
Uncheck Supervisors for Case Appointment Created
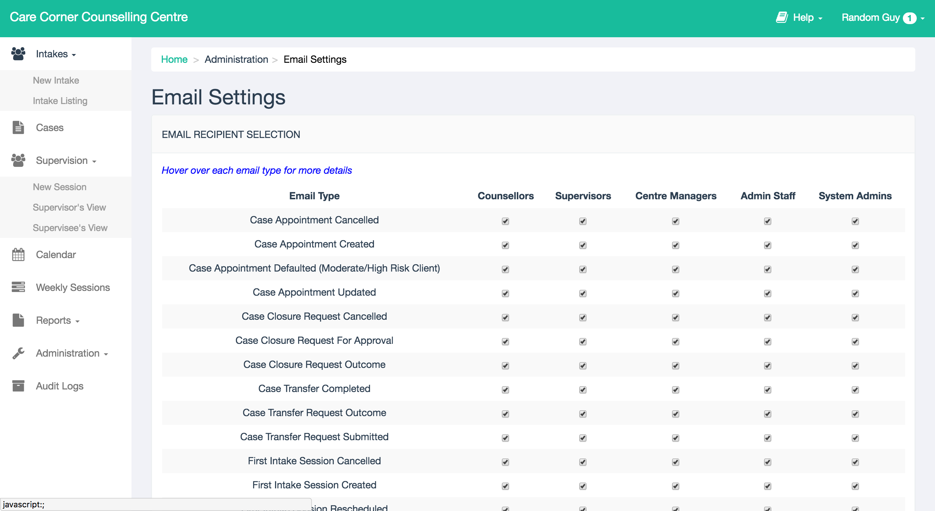pos(583,245)
